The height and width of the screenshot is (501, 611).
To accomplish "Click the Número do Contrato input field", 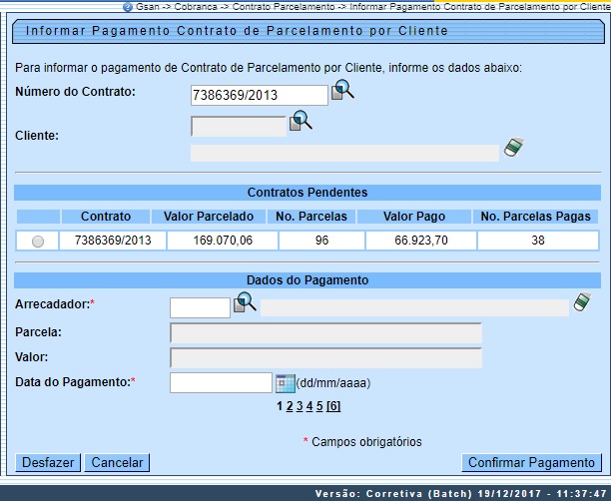I will click(259, 96).
